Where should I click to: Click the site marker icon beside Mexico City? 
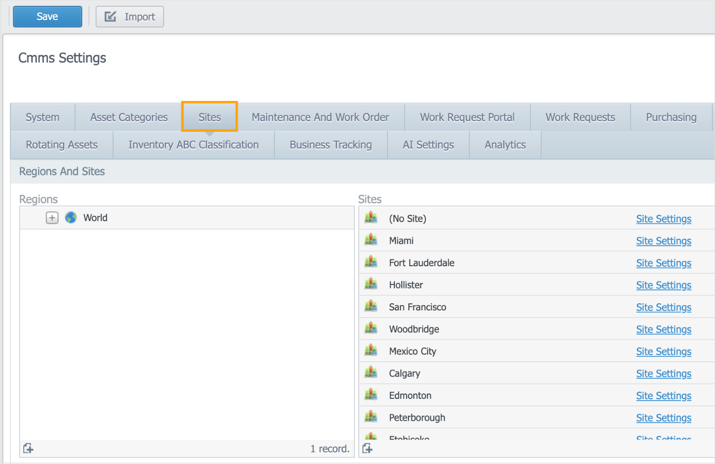pos(371,351)
